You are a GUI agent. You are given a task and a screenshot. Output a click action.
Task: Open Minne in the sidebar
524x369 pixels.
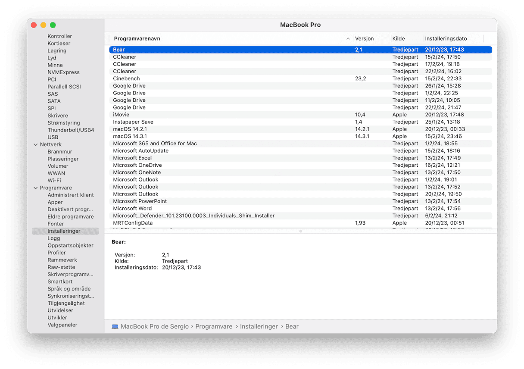tap(55, 65)
